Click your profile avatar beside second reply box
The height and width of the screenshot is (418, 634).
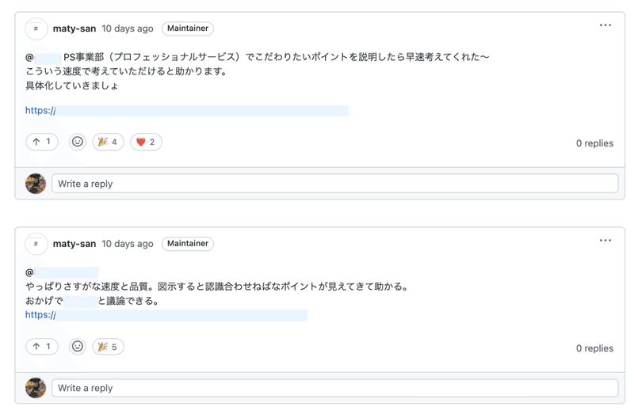coord(36,388)
